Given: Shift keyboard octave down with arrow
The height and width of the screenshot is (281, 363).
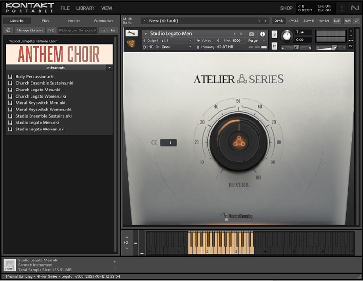Looking at the screenshot, I should [x=127, y=249].
